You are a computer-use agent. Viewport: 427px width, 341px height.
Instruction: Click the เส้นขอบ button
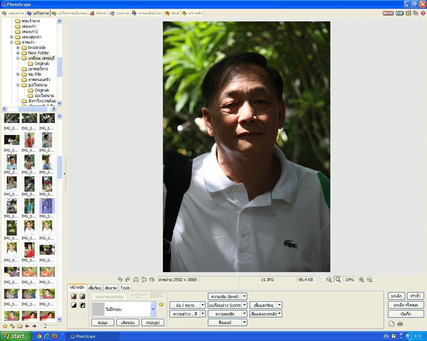pyautogui.click(x=128, y=322)
